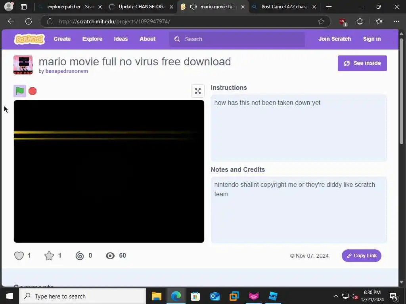Screen dimensions: 406x304
Task: Click the network tray icon
Action: (345, 296)
